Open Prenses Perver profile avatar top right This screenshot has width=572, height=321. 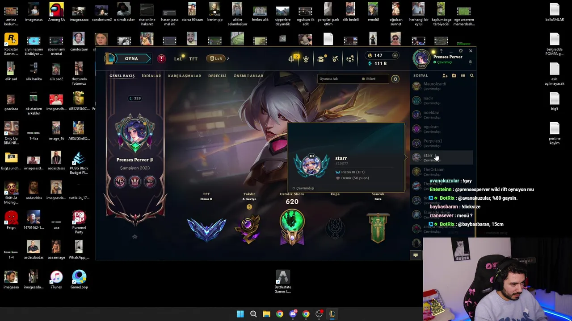(421, 59)
